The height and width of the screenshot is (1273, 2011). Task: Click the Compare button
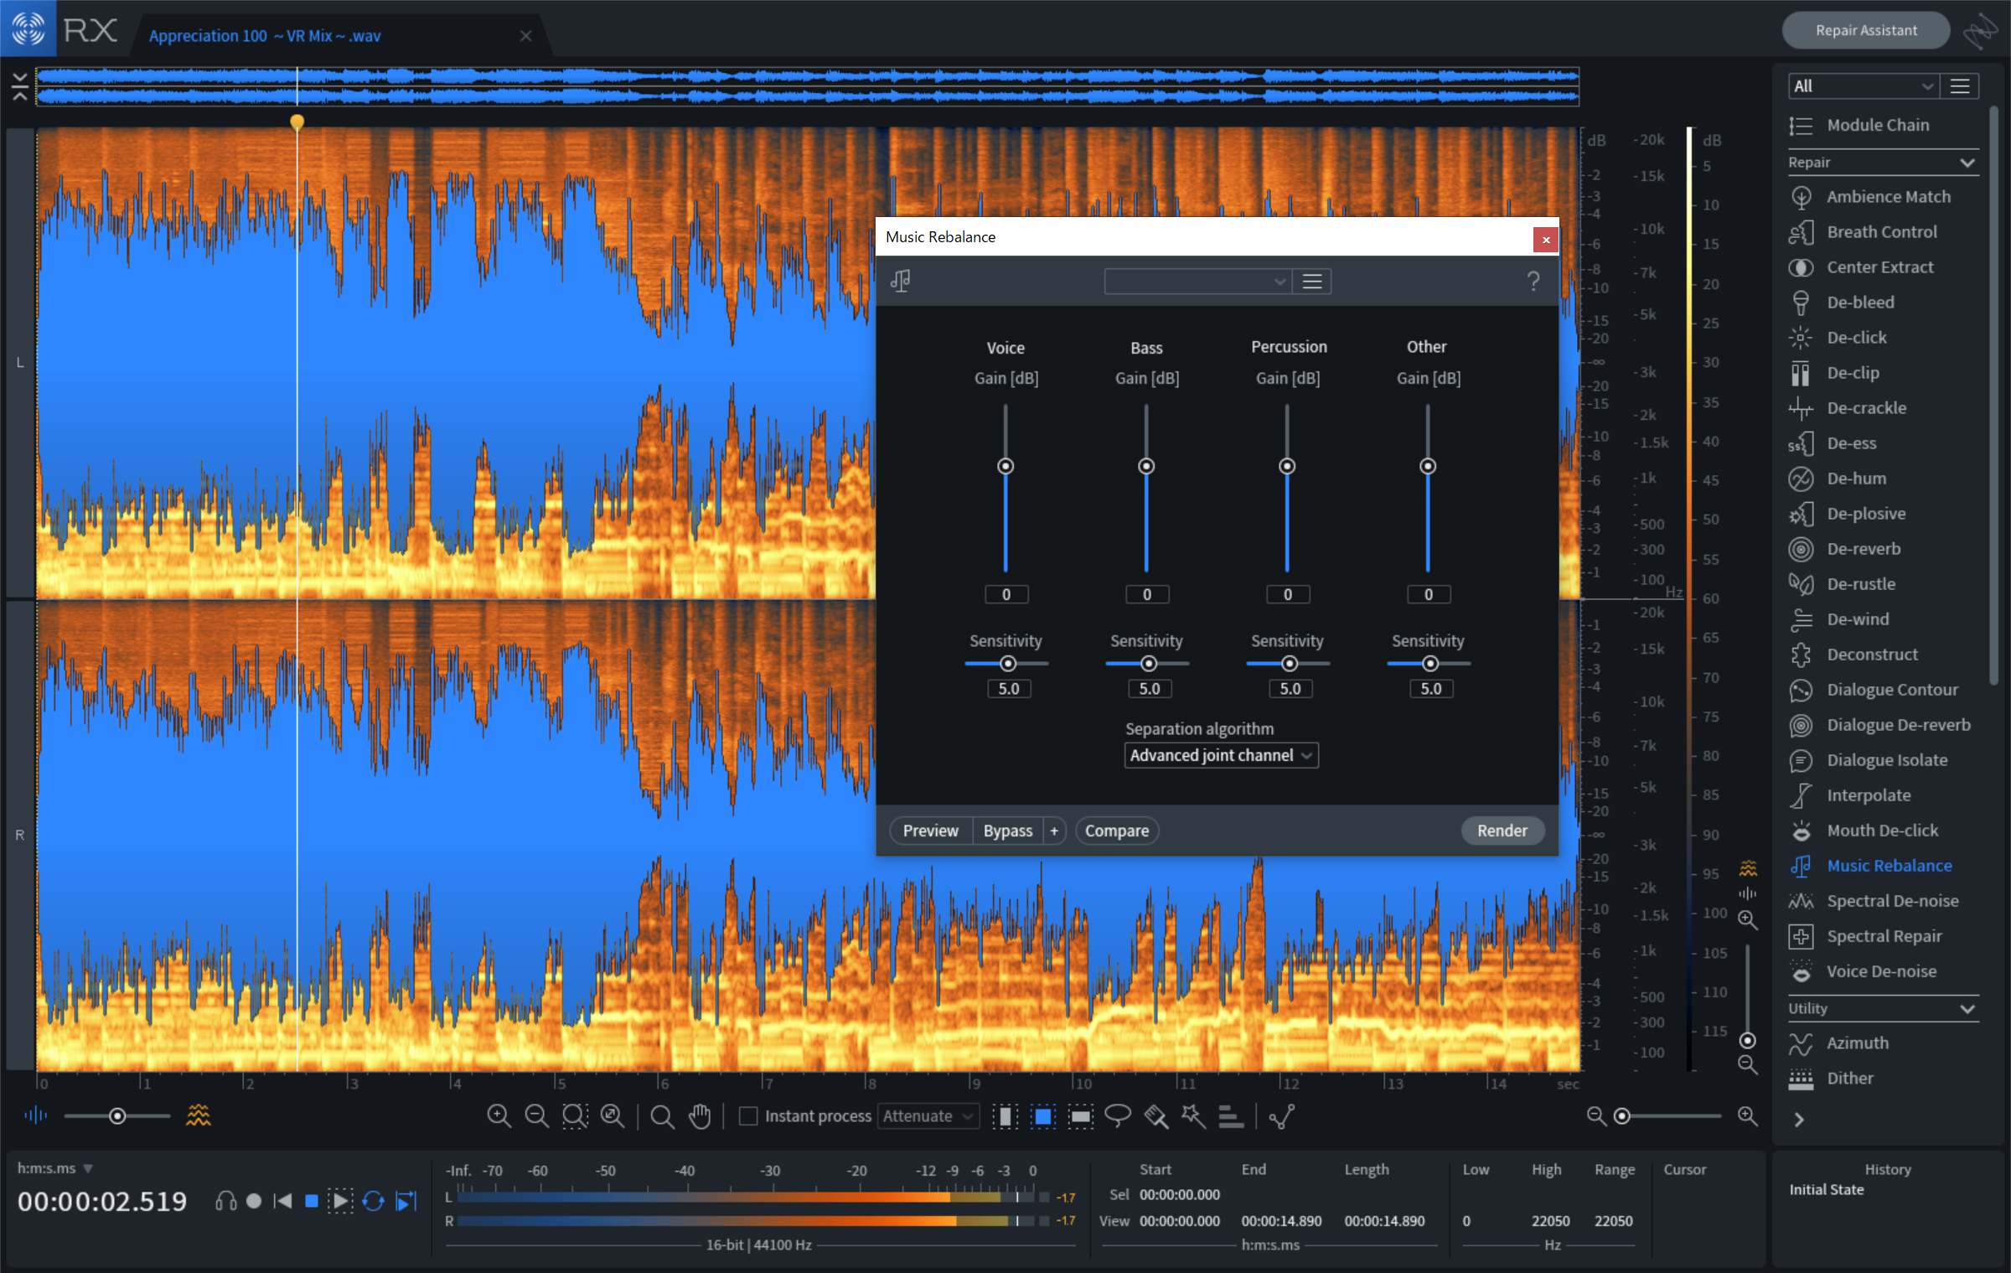point(1117,831)
